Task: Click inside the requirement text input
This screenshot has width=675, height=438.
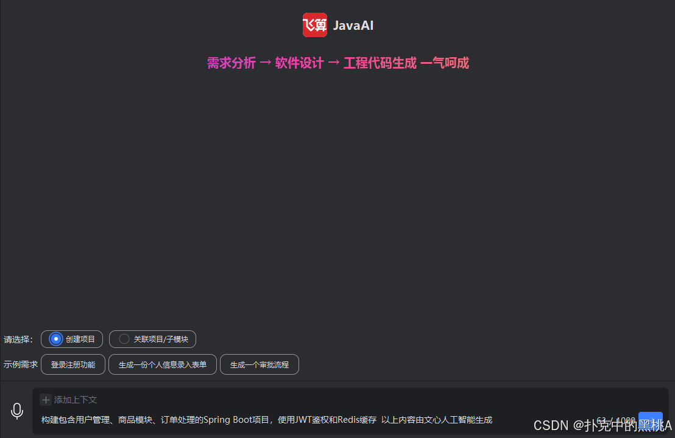Action: 266,420
